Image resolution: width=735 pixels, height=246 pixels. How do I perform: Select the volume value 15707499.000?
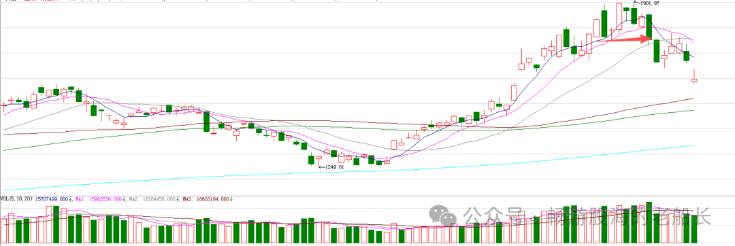[x=52, y=199]
